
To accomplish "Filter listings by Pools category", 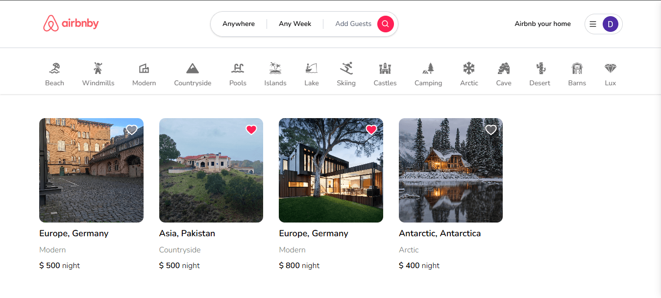I will tap(238, 74).
